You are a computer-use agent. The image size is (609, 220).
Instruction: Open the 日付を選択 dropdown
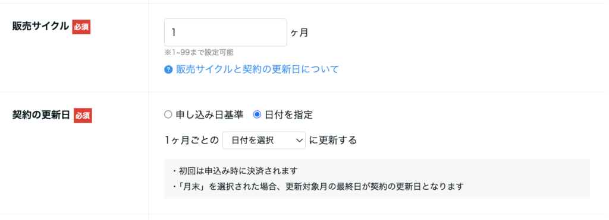[x=263, y=141]
